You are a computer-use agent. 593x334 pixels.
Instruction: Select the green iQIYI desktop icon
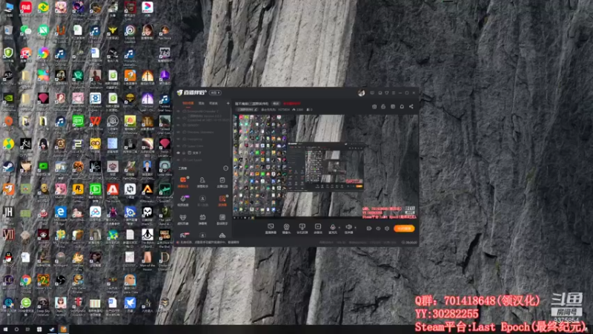(78, 121)
